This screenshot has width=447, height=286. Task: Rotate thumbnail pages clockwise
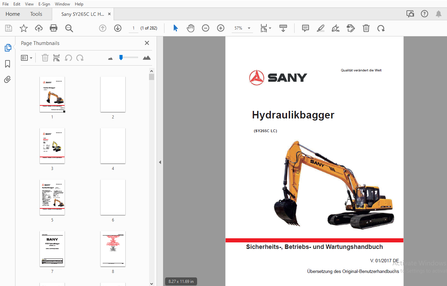pos(80,58)
